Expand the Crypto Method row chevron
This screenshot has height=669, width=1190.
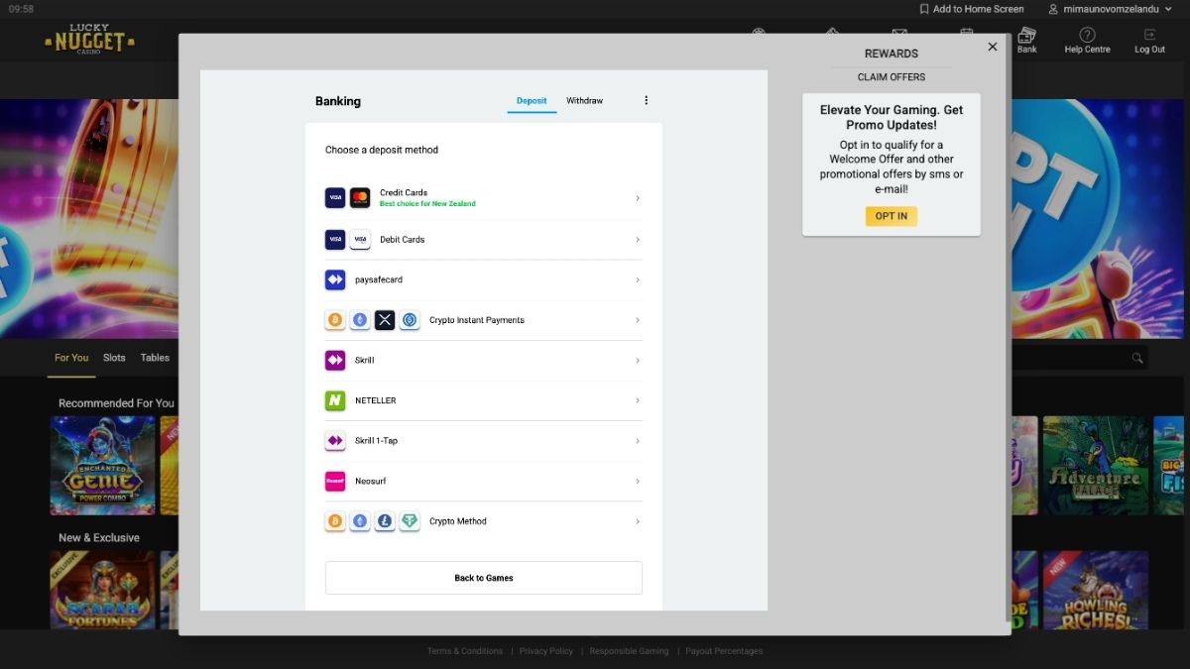[638, 521]
